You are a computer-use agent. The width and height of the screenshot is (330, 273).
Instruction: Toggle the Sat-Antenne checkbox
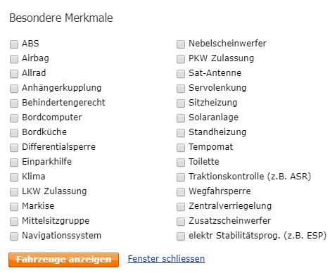click(x=181, y=74)
